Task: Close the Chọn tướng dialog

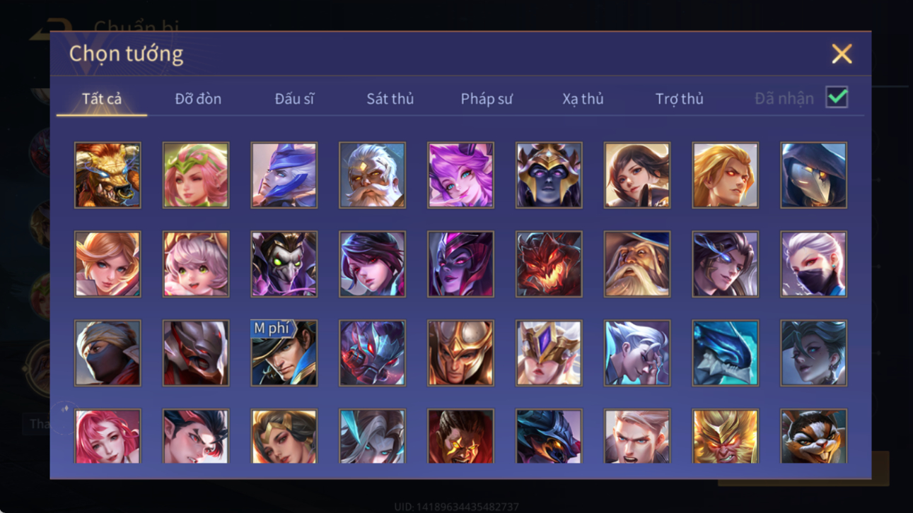Action: click(842, 54)
